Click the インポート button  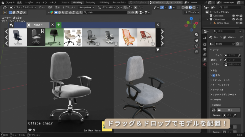(x=156, y=2)
